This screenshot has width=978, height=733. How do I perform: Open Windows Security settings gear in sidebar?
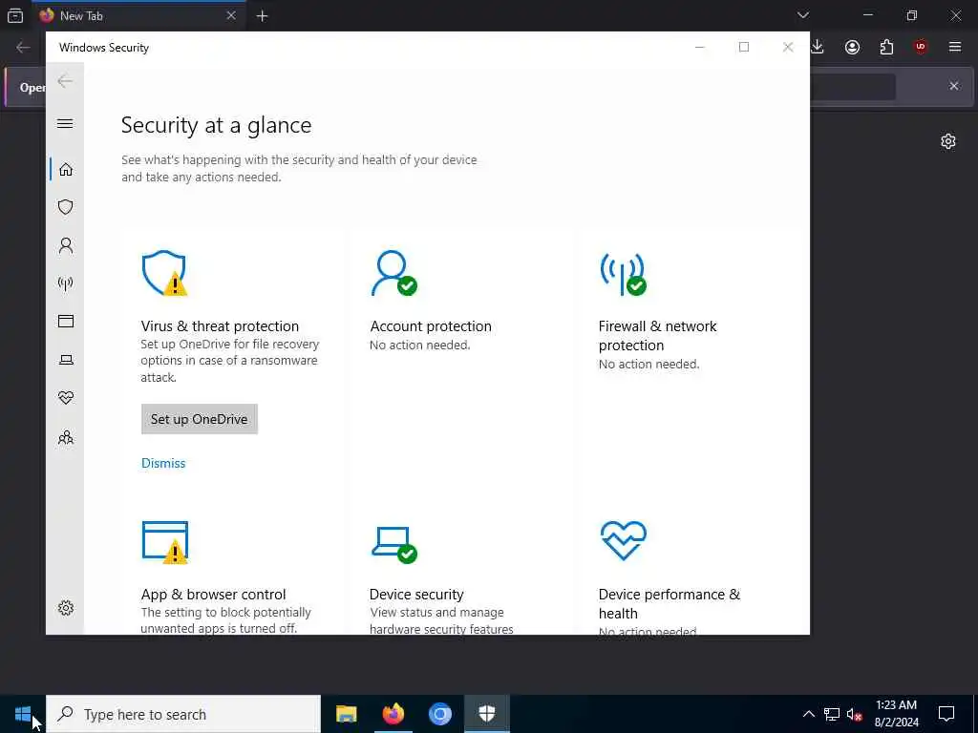[66, 608]
